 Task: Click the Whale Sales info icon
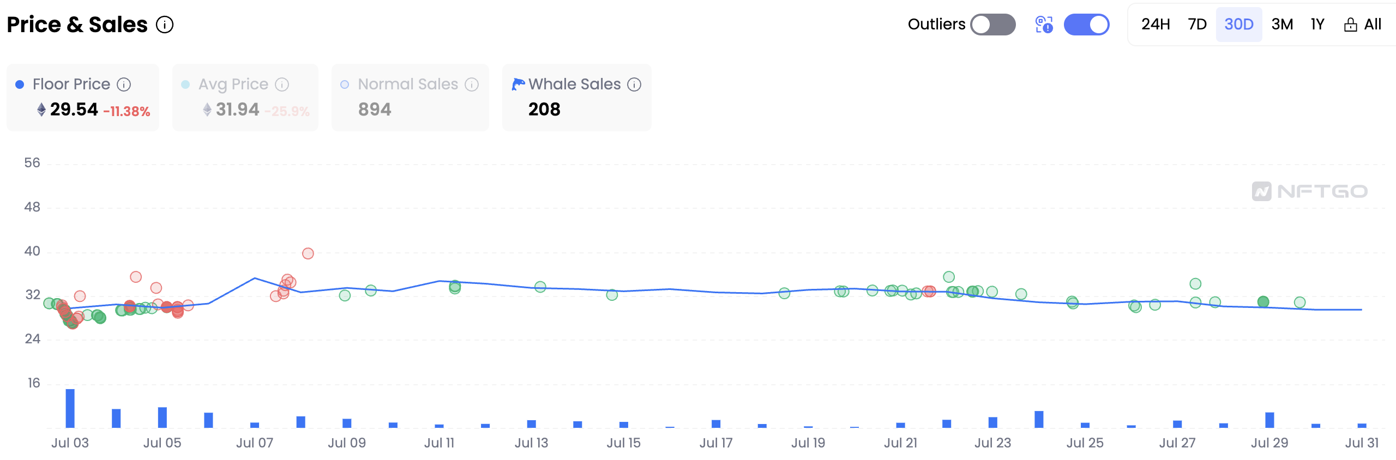pyautogui.click(x=634, y=84)
